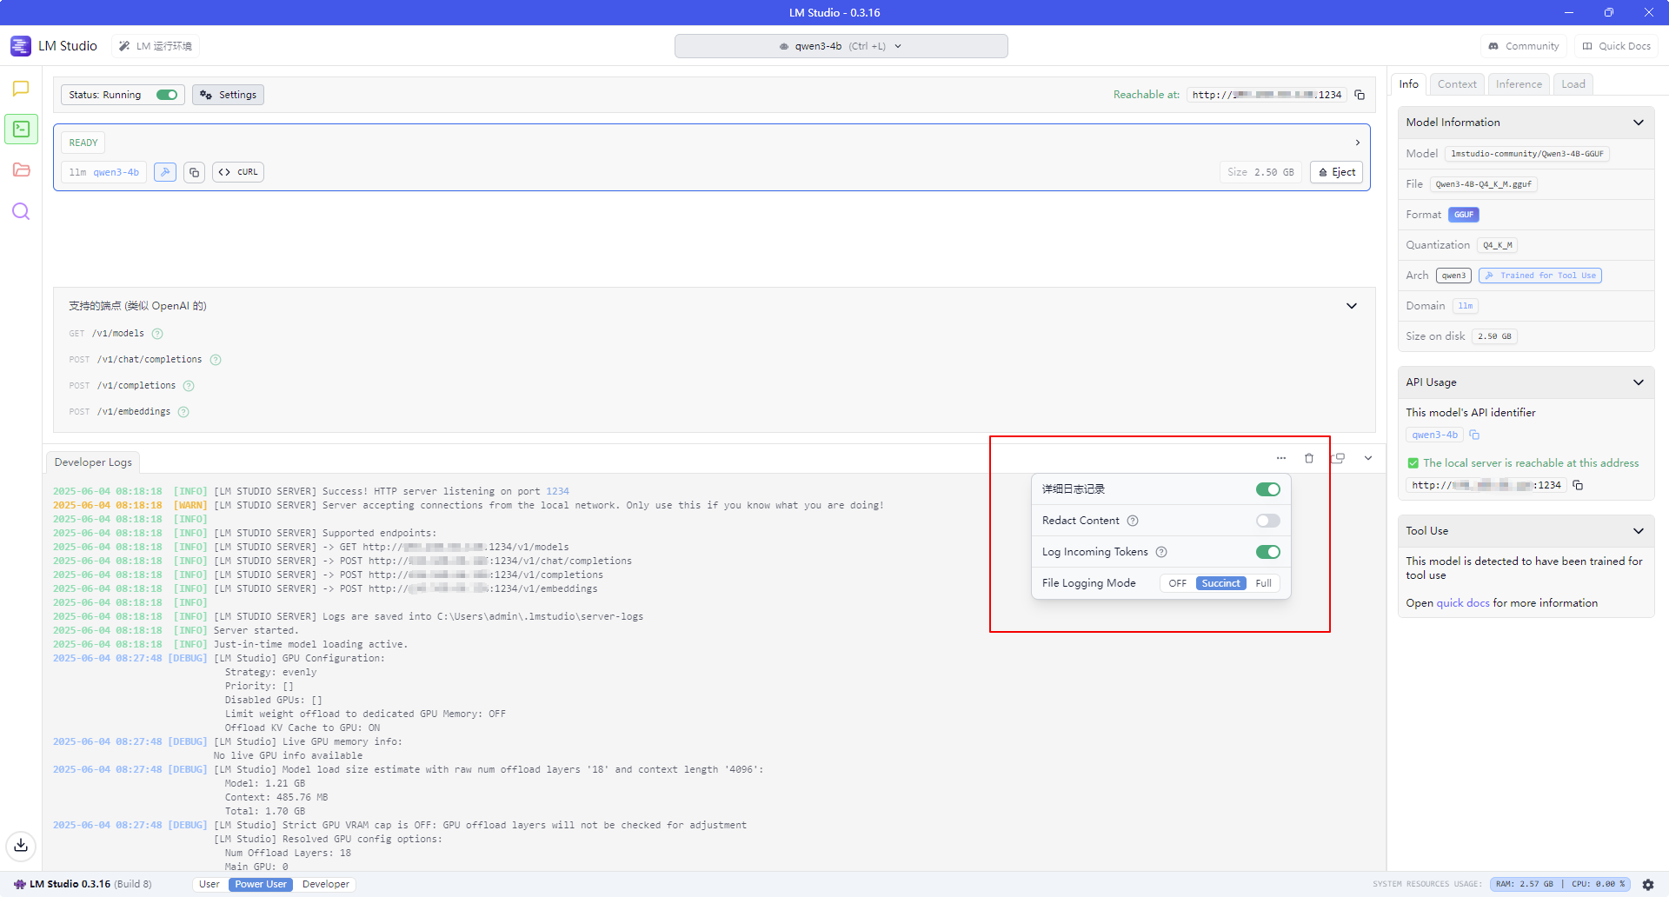Select the Info tab
The width and height of the screenshot is (1669, 897).
coord(1409,84)
